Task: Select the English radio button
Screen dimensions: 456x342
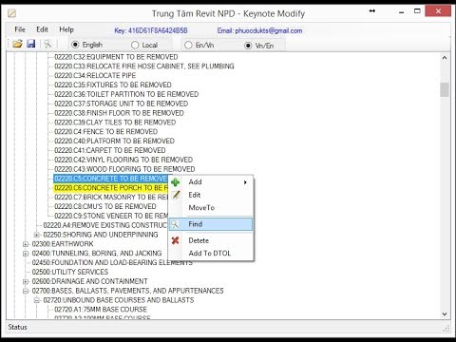Action: pos(75,45)
